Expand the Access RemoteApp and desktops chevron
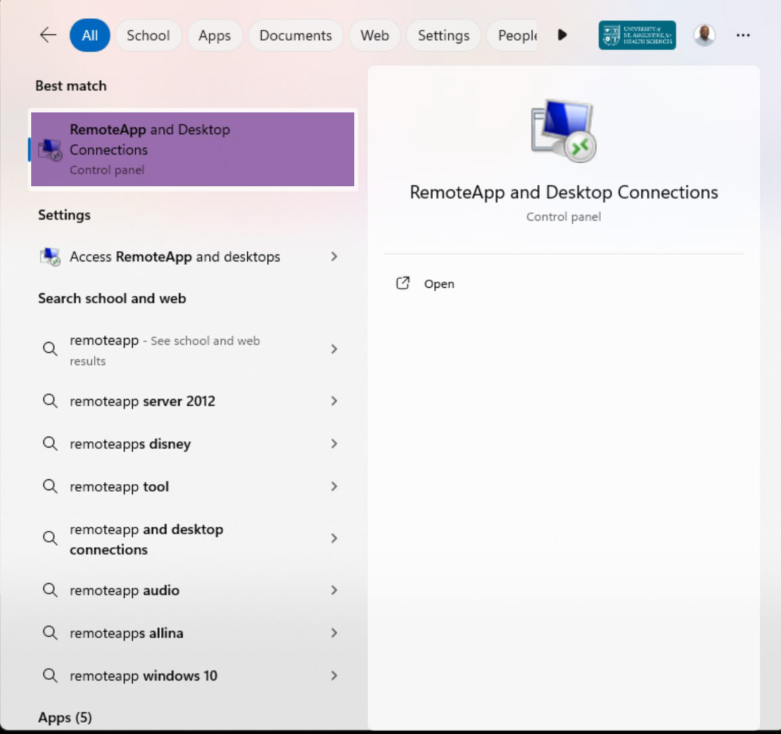The image size is (781, 734). pyautogui.click(x=334, y=257)
